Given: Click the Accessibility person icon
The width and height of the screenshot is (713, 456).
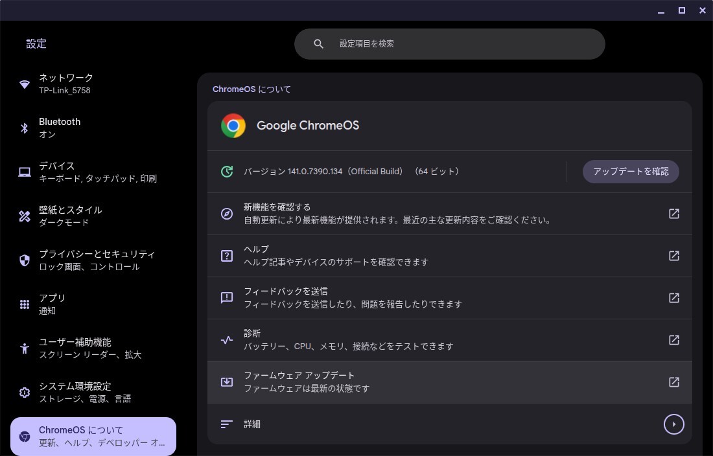Looking at the screenshot, I should click(25, 348).
